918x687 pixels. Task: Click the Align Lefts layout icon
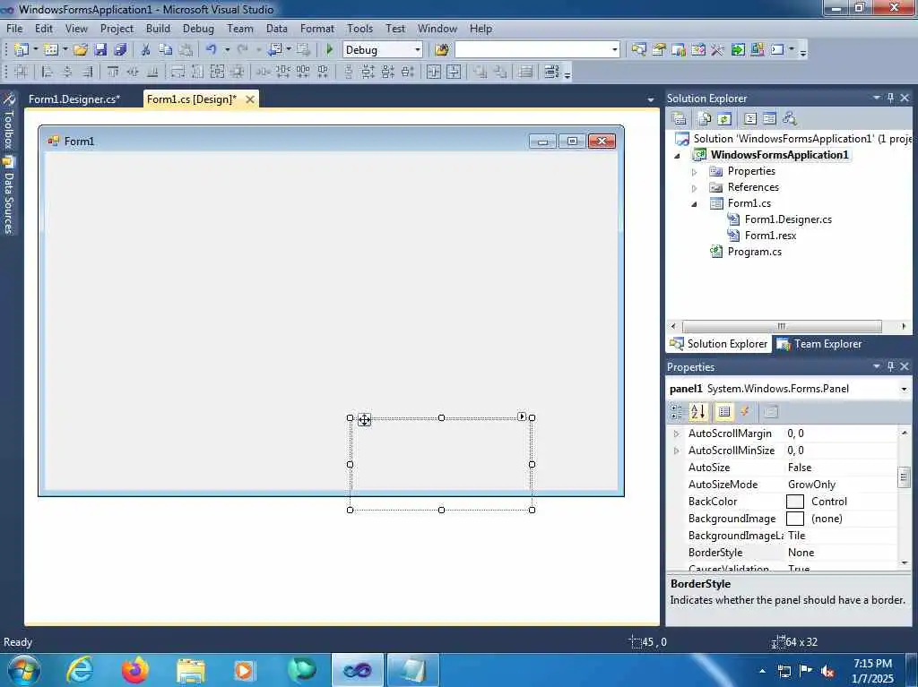pos(48,72)
